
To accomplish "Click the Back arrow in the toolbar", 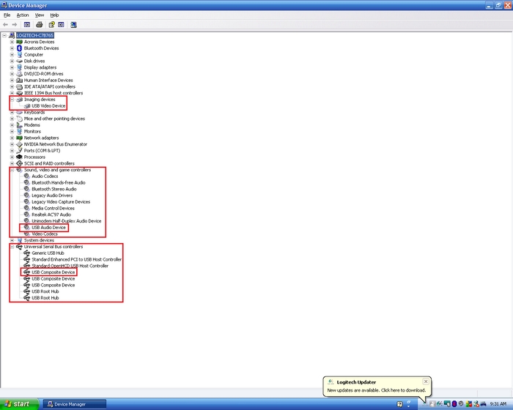I will 5,24.
